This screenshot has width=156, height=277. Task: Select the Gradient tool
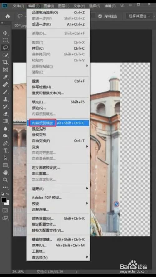[6, 121]
